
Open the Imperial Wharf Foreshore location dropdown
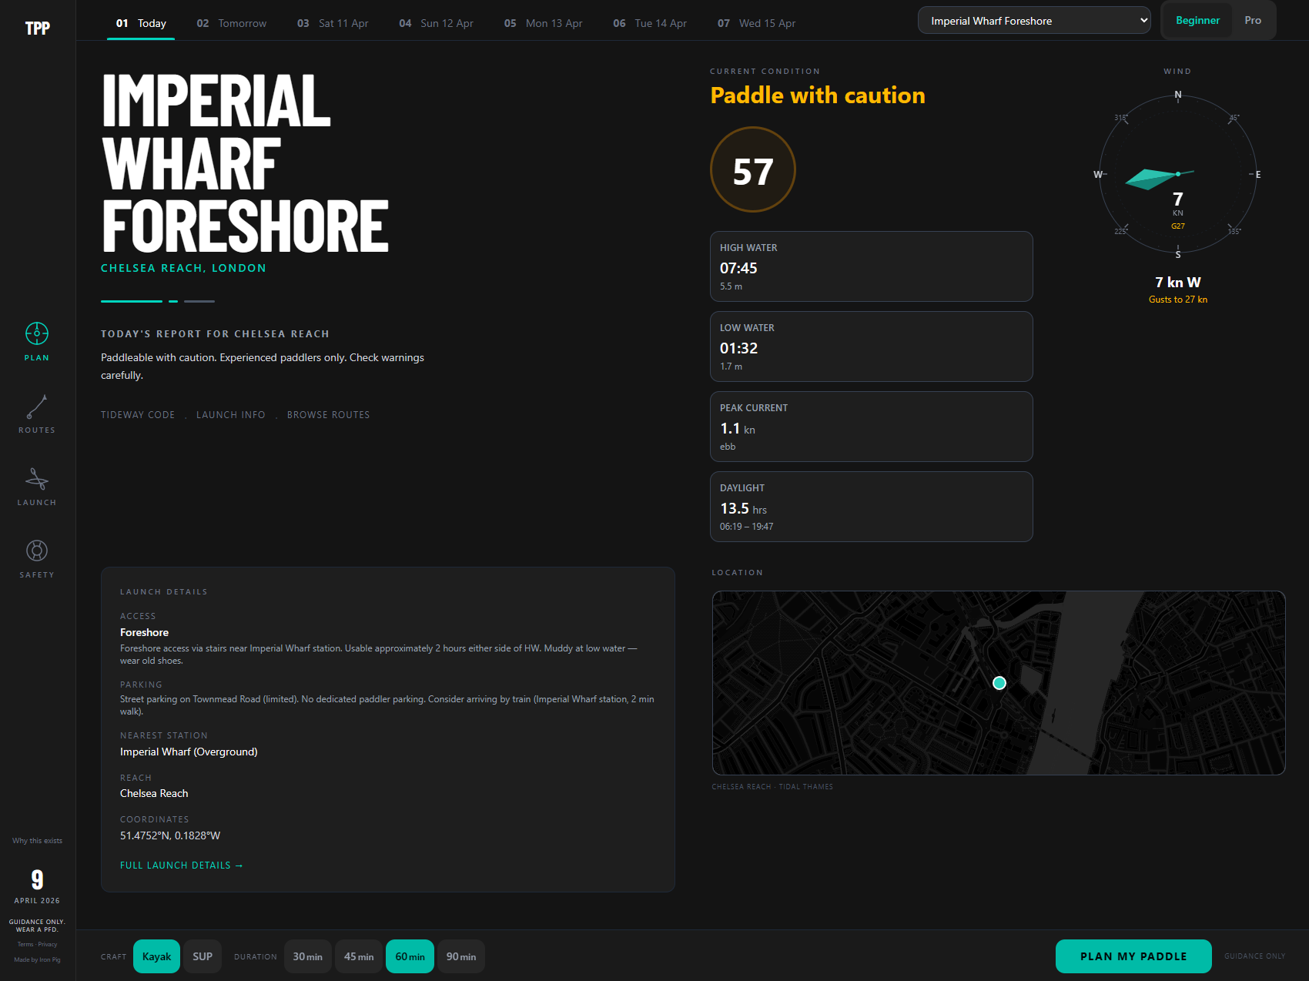[x=1034, y=20]
